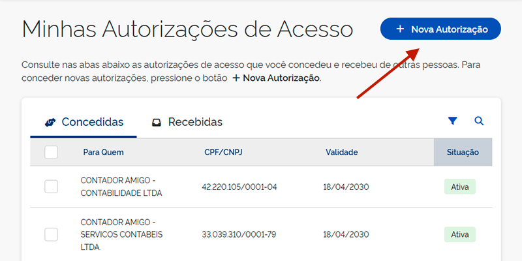Click the inbox icon beside Recebidas
The height and width of the screenshot is (261, 522).
tap(157, 122)
